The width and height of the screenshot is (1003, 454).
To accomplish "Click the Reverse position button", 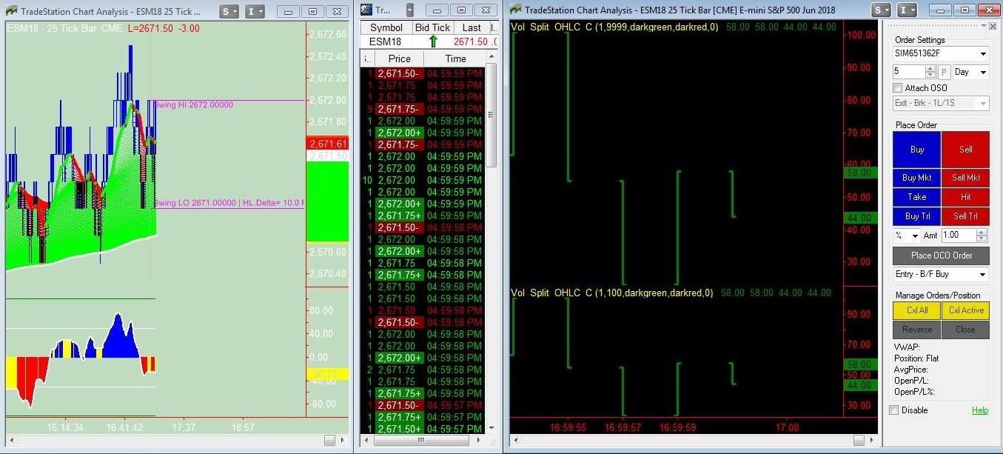I will 917,330.
